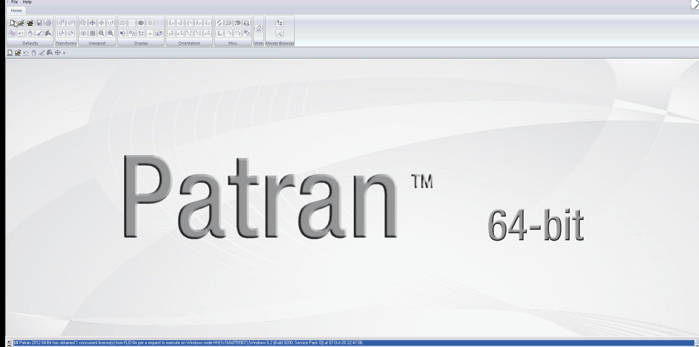
Task: Click the New database icon in Defaults
Action: point(12,23)
